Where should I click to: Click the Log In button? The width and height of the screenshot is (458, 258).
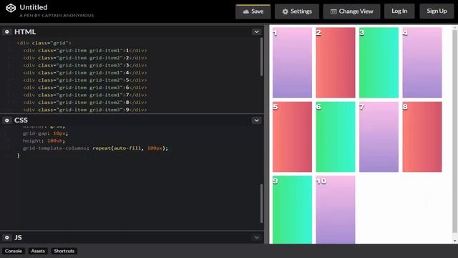pos(399,11)
